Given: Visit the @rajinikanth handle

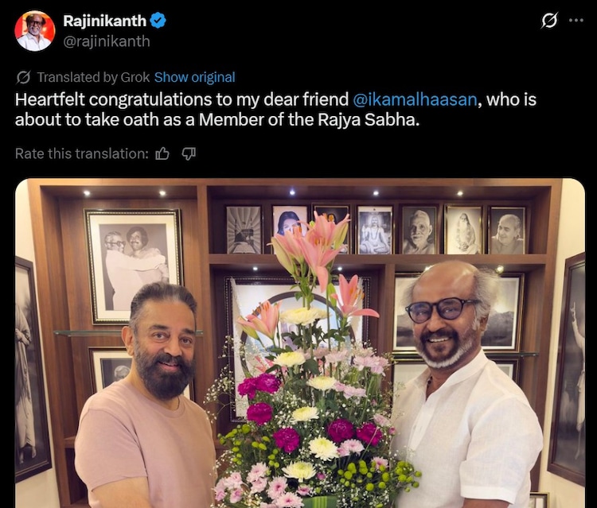Looking at the screenshot, I should (107, 41).
